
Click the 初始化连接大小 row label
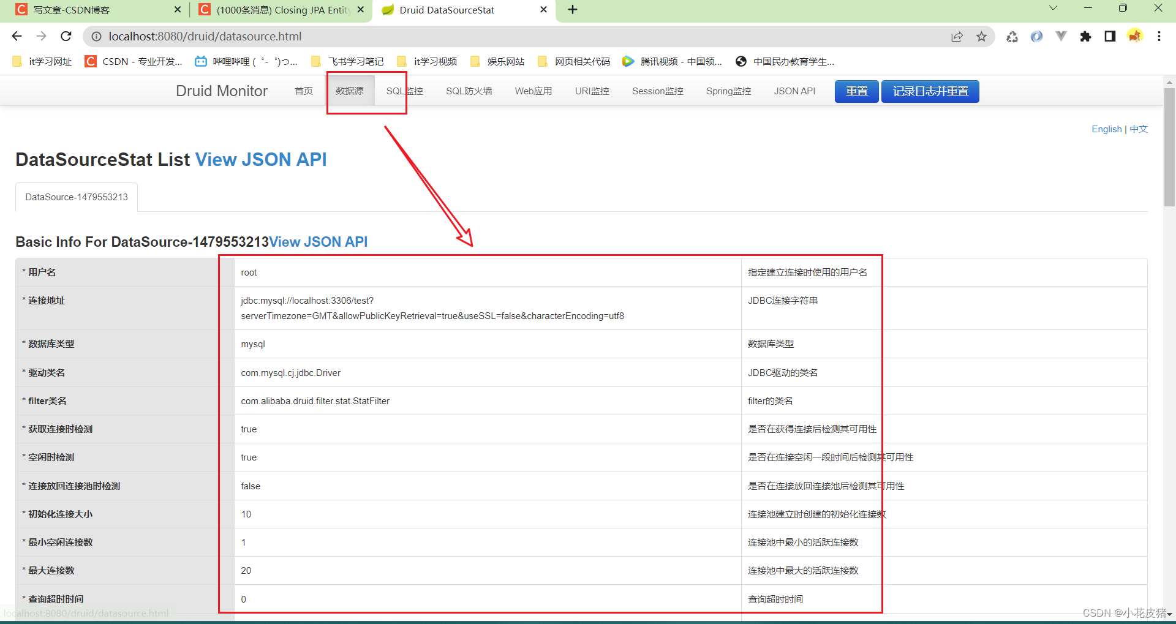61,514
